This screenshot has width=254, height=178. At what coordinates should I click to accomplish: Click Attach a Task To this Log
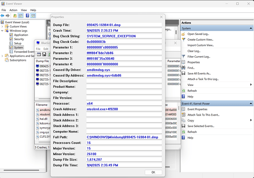(203, 79)
